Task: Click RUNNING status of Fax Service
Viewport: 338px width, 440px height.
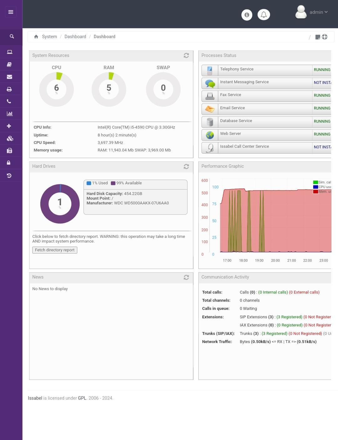Action: click(322, 95)
